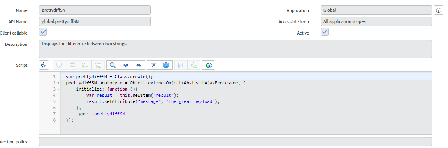This screenshot has height=148, width=448.
Task: Toggle the Active checkbox
Action: [325, 32]
